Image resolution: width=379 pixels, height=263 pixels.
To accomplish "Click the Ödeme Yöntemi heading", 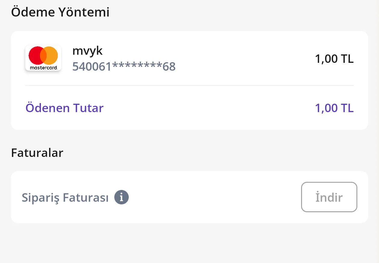I will coord(60,12).
